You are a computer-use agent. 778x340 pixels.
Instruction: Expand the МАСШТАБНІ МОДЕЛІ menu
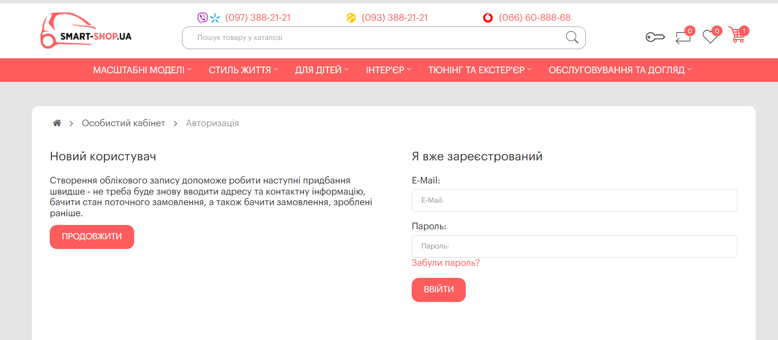tap(142, 70)
